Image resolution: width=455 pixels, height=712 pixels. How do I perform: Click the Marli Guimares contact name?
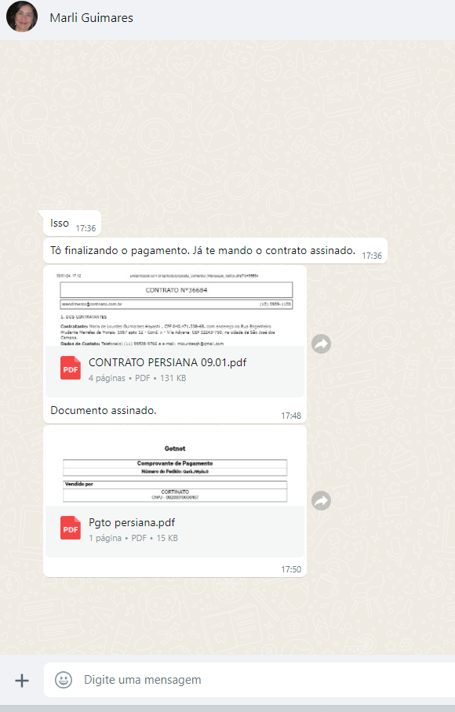[x=91, y=18]
